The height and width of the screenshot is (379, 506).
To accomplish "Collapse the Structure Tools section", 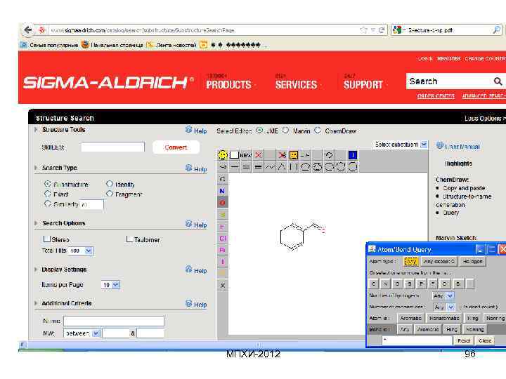I will pyautogui.click(x=36, y=130).
